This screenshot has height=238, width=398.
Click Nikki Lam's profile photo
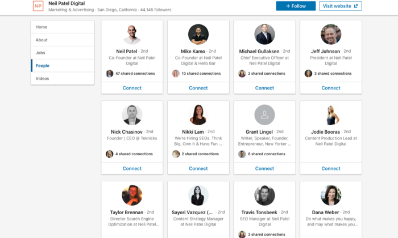point(198,115)
